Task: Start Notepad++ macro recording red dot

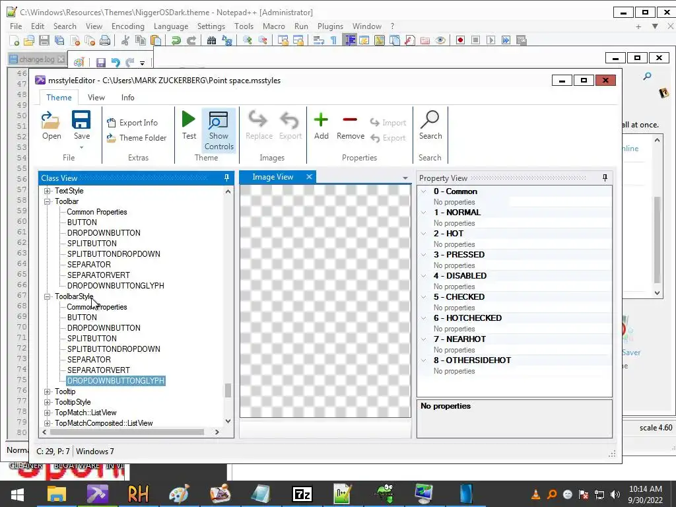Action: pyautogui.click(x=460, y=40)
